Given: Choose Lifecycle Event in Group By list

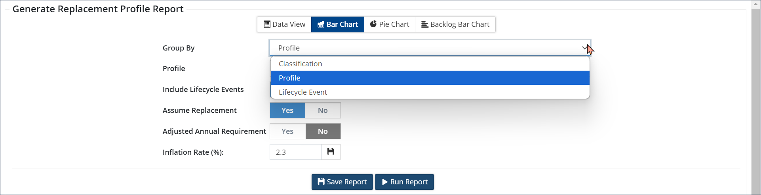Looking at the screenshot, I should (303, 92).
